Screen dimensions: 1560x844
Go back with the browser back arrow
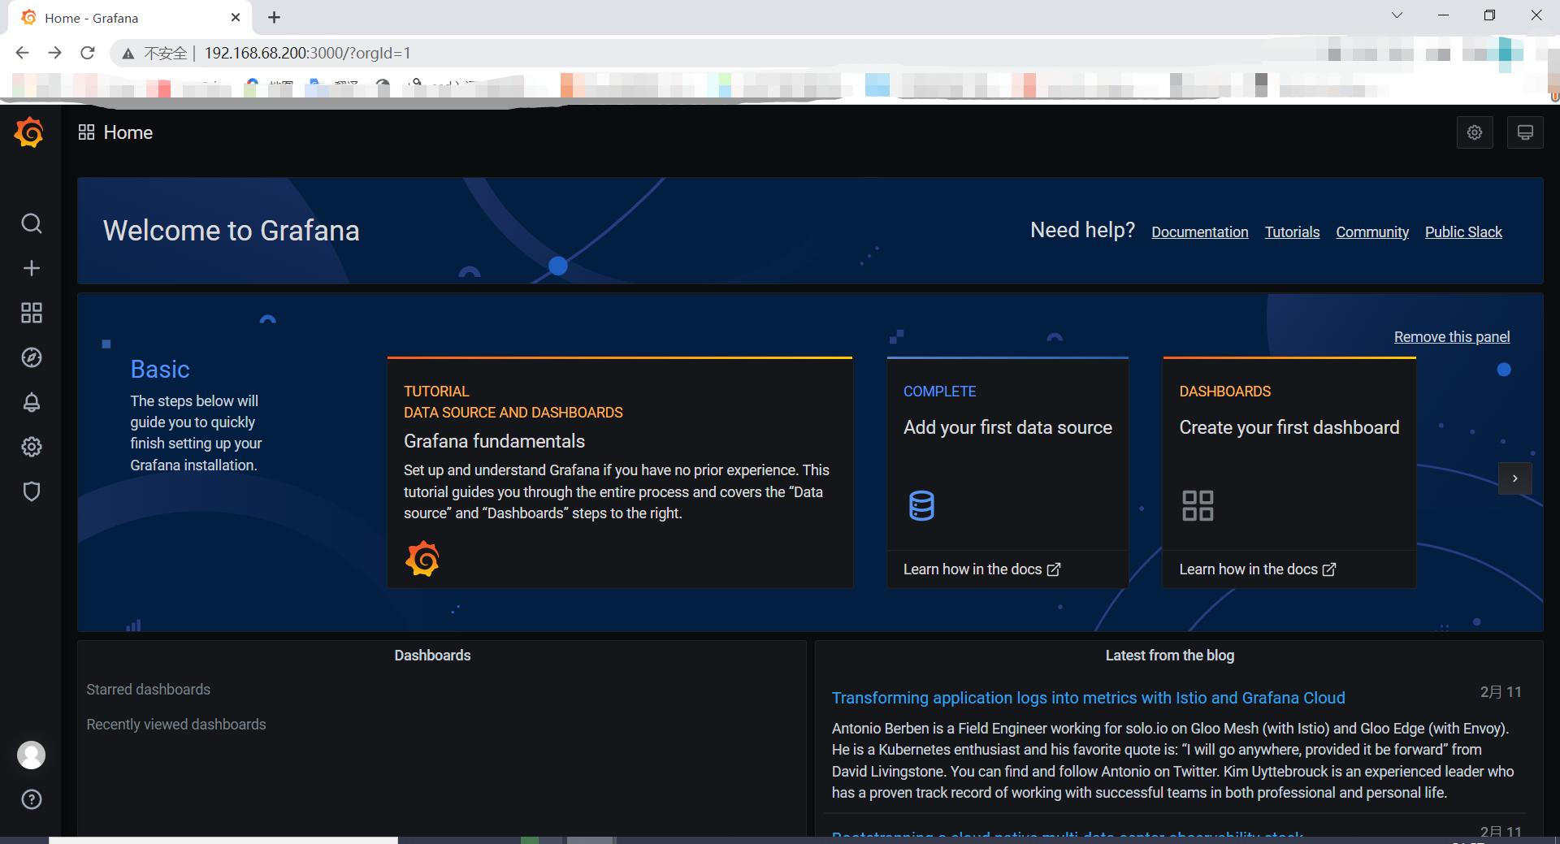click(22, 53)
